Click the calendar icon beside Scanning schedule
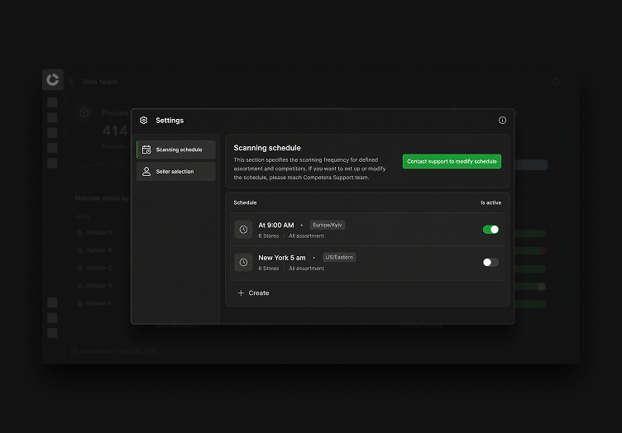Screen dimensions: 622x433 146,150
